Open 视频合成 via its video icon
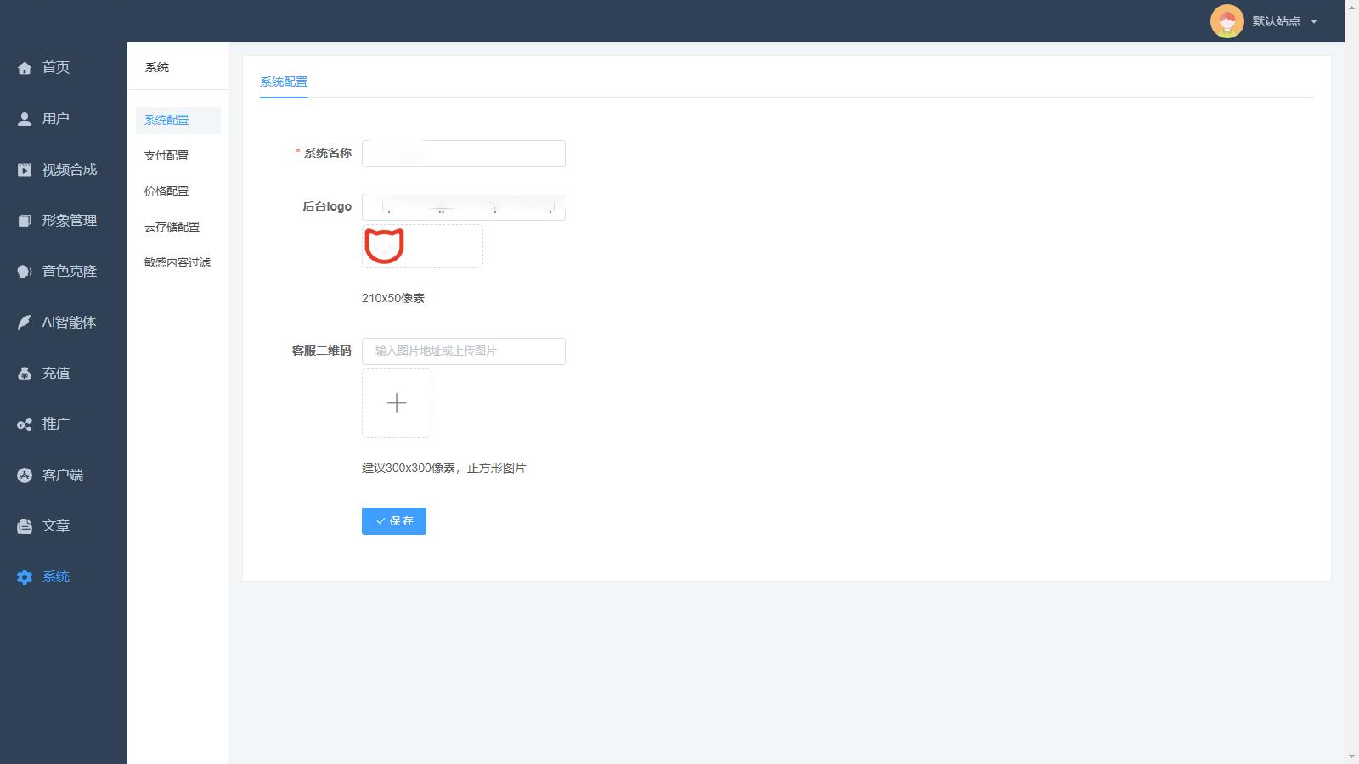1359x764 pixels. click(x=25, y=170)
